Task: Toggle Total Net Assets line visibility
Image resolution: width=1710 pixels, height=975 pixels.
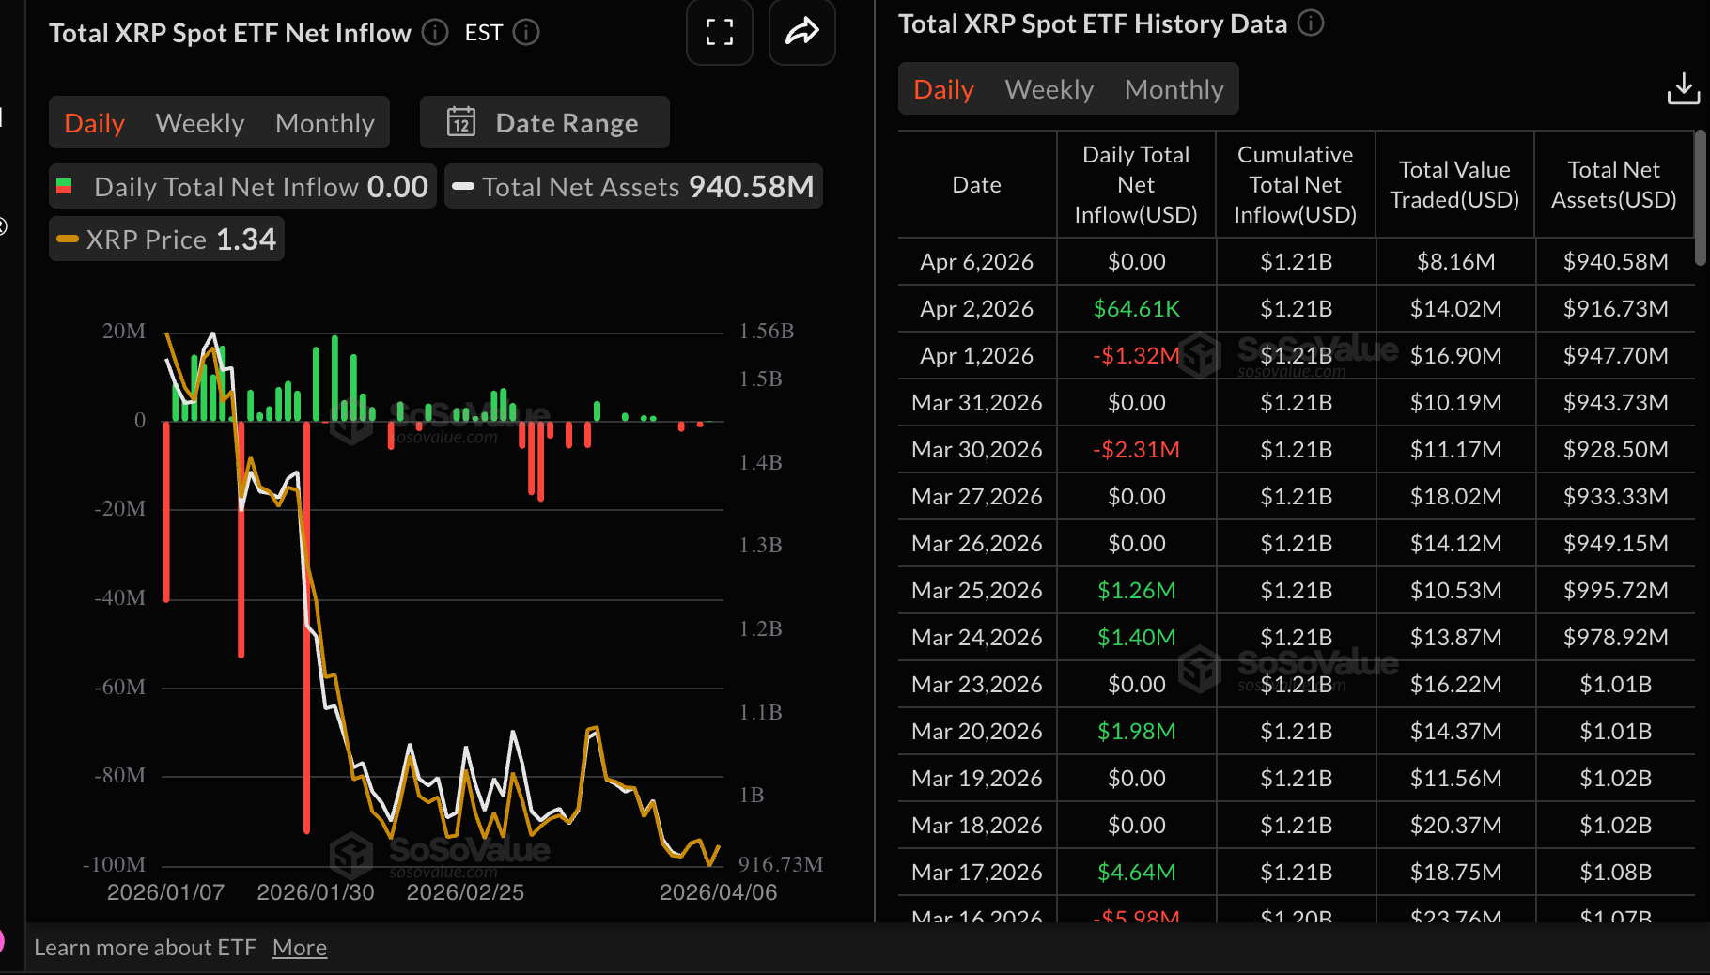Action: 633,187
